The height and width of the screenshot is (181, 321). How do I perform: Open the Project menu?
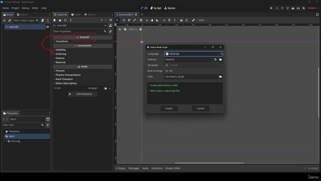15,8
